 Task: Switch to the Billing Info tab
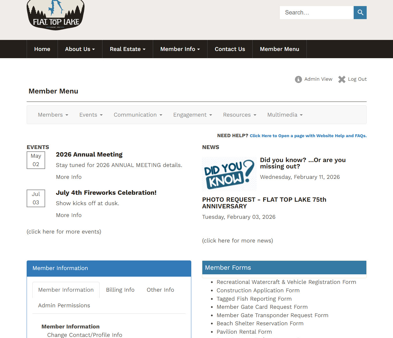point(120,290)
